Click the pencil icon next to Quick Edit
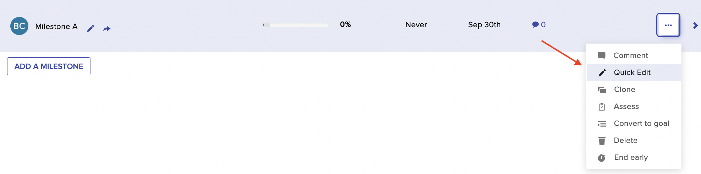Screen dimensions: 701x174 602,72
